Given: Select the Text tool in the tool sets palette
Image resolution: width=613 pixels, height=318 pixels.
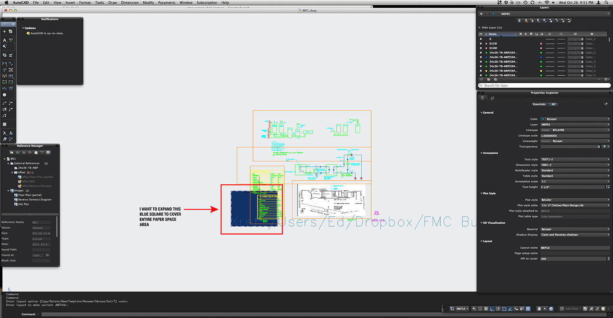Looking at the screenshot, I should [5, 40].
